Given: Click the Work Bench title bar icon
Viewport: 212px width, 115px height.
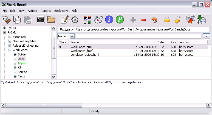Looking at the screenshot, I should click(4, 5).
